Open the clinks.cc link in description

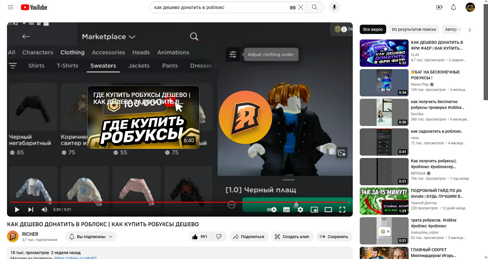click(76, 258)
